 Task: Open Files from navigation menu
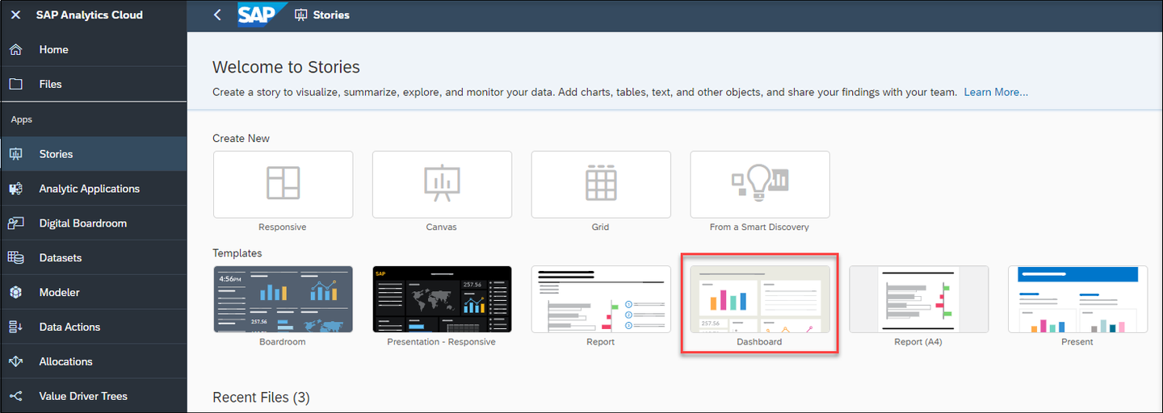[x=94, y=84]
